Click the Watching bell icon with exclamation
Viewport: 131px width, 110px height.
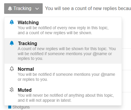[12, 22]
